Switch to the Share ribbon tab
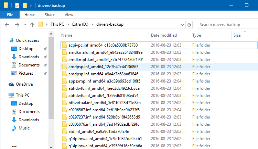258x149 pixels. 50,15
